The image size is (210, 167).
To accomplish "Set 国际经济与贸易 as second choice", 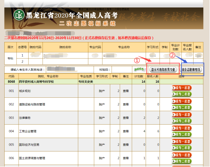I will tap(181, 148).
